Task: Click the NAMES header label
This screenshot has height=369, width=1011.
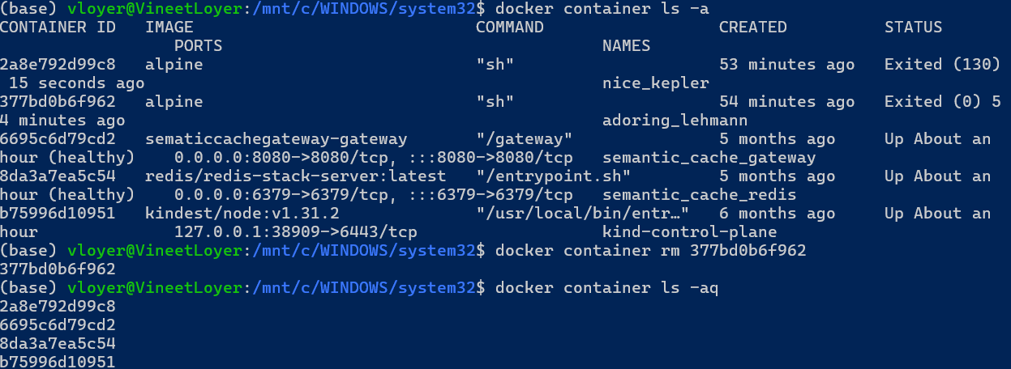Action: coord(627,46)
